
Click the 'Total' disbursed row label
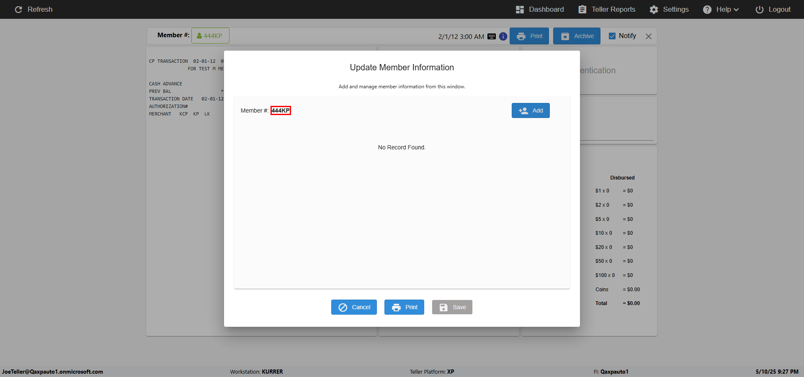601,303
